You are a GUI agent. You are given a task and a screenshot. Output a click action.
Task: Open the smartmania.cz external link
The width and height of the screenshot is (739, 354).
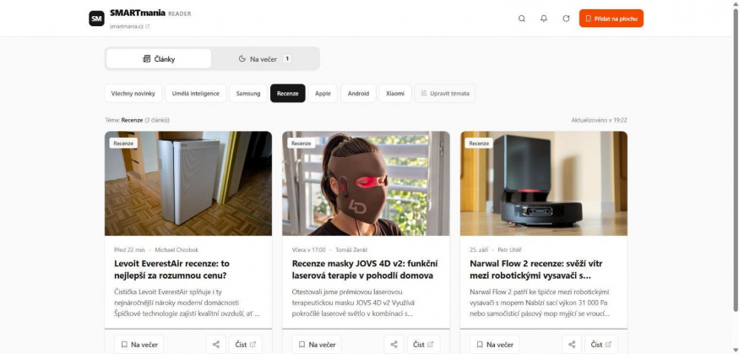[129, 27]
